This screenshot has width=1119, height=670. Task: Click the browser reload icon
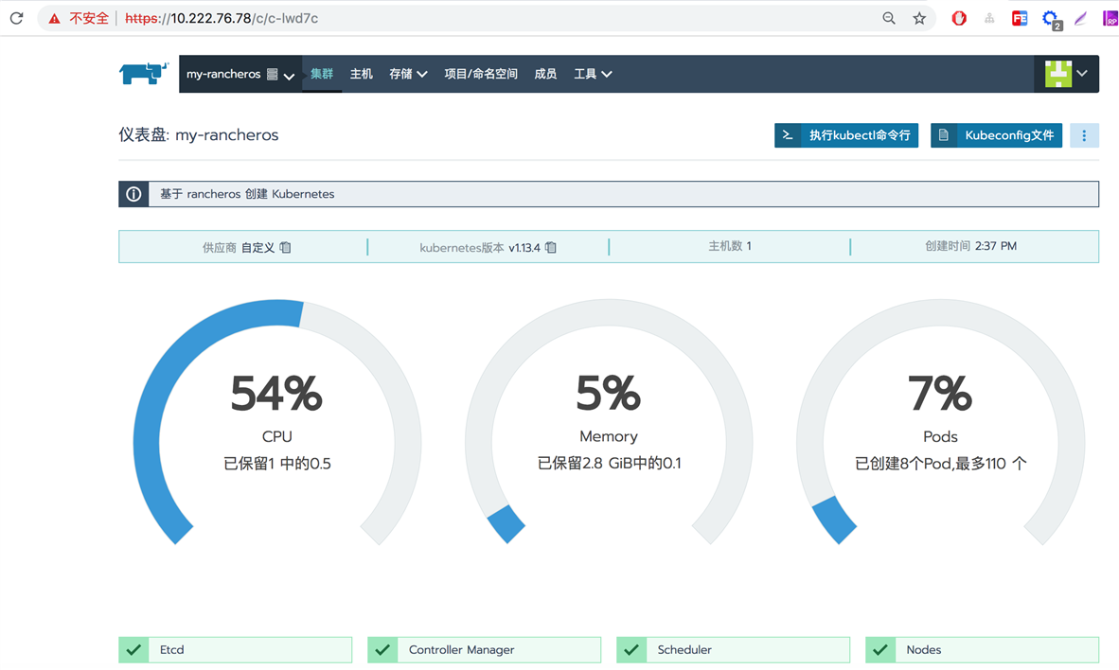click(x=16, y=18)
